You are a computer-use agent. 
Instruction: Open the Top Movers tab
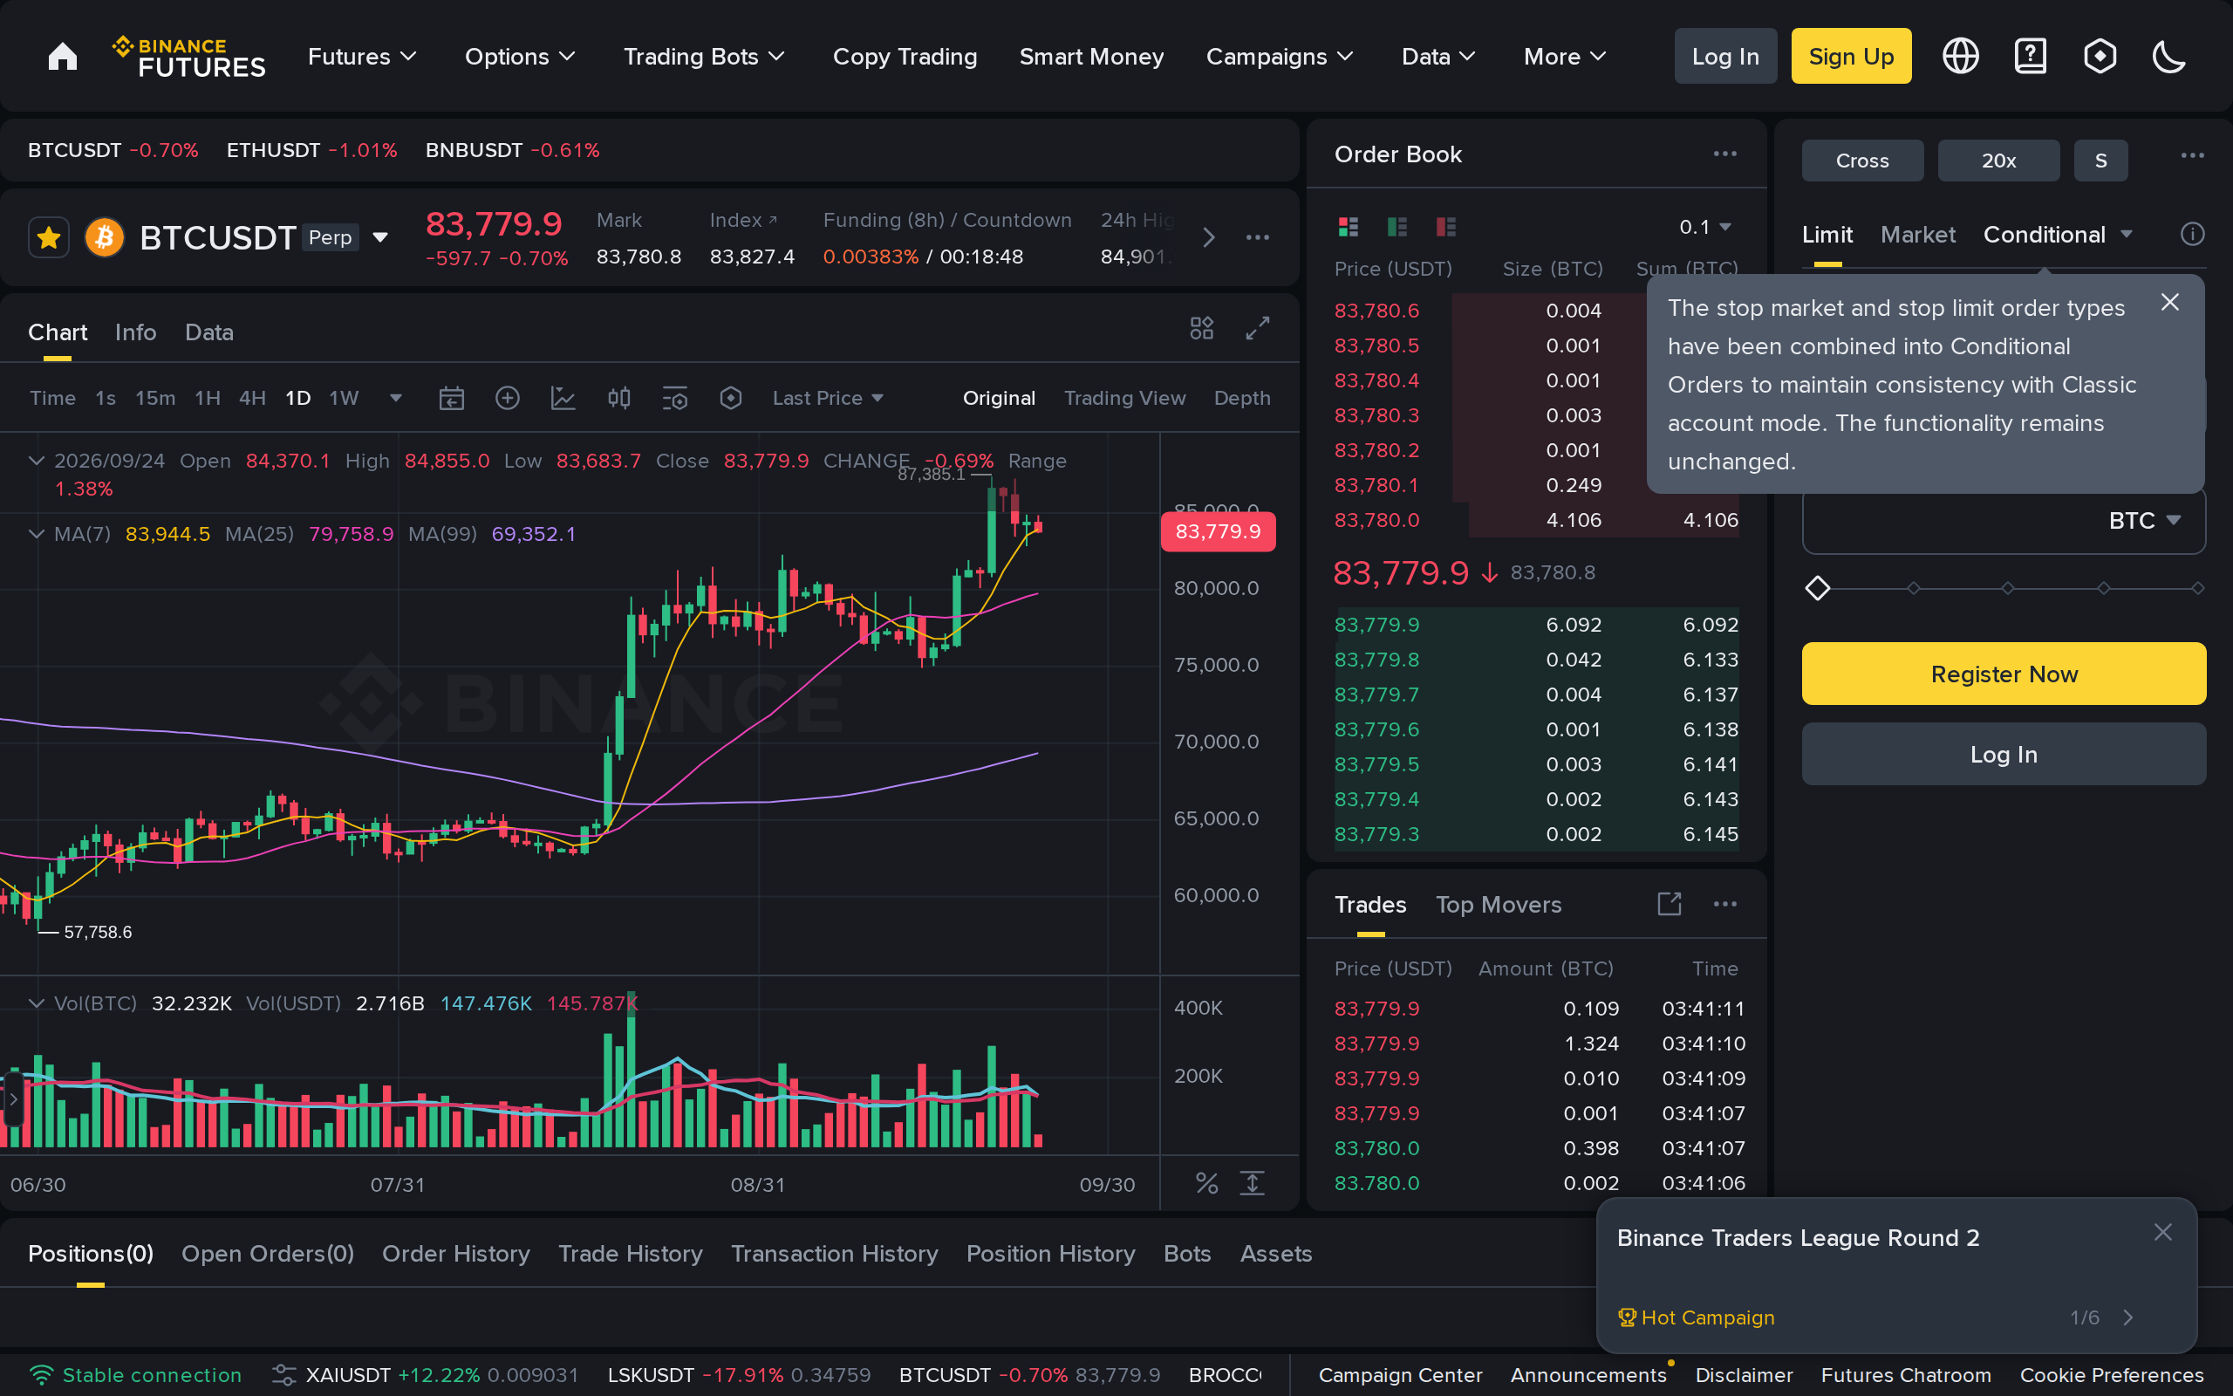[x=1498, y=905]
